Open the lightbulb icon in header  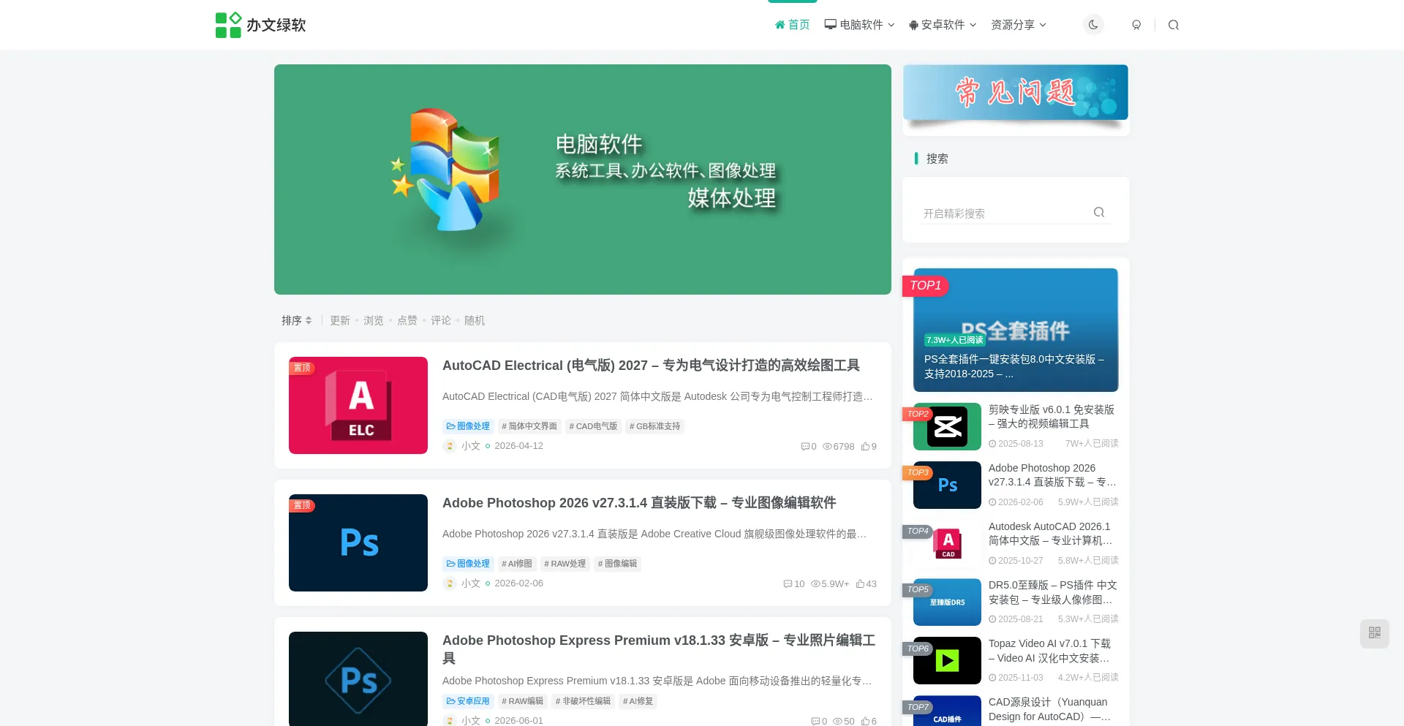pyautogui.click(x=1136, y=25)
